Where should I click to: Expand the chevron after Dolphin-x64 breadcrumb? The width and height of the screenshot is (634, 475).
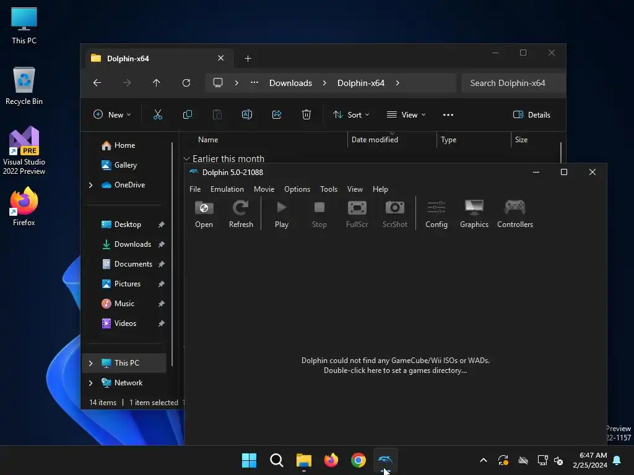pyautogui.click(x=397, y=83)
